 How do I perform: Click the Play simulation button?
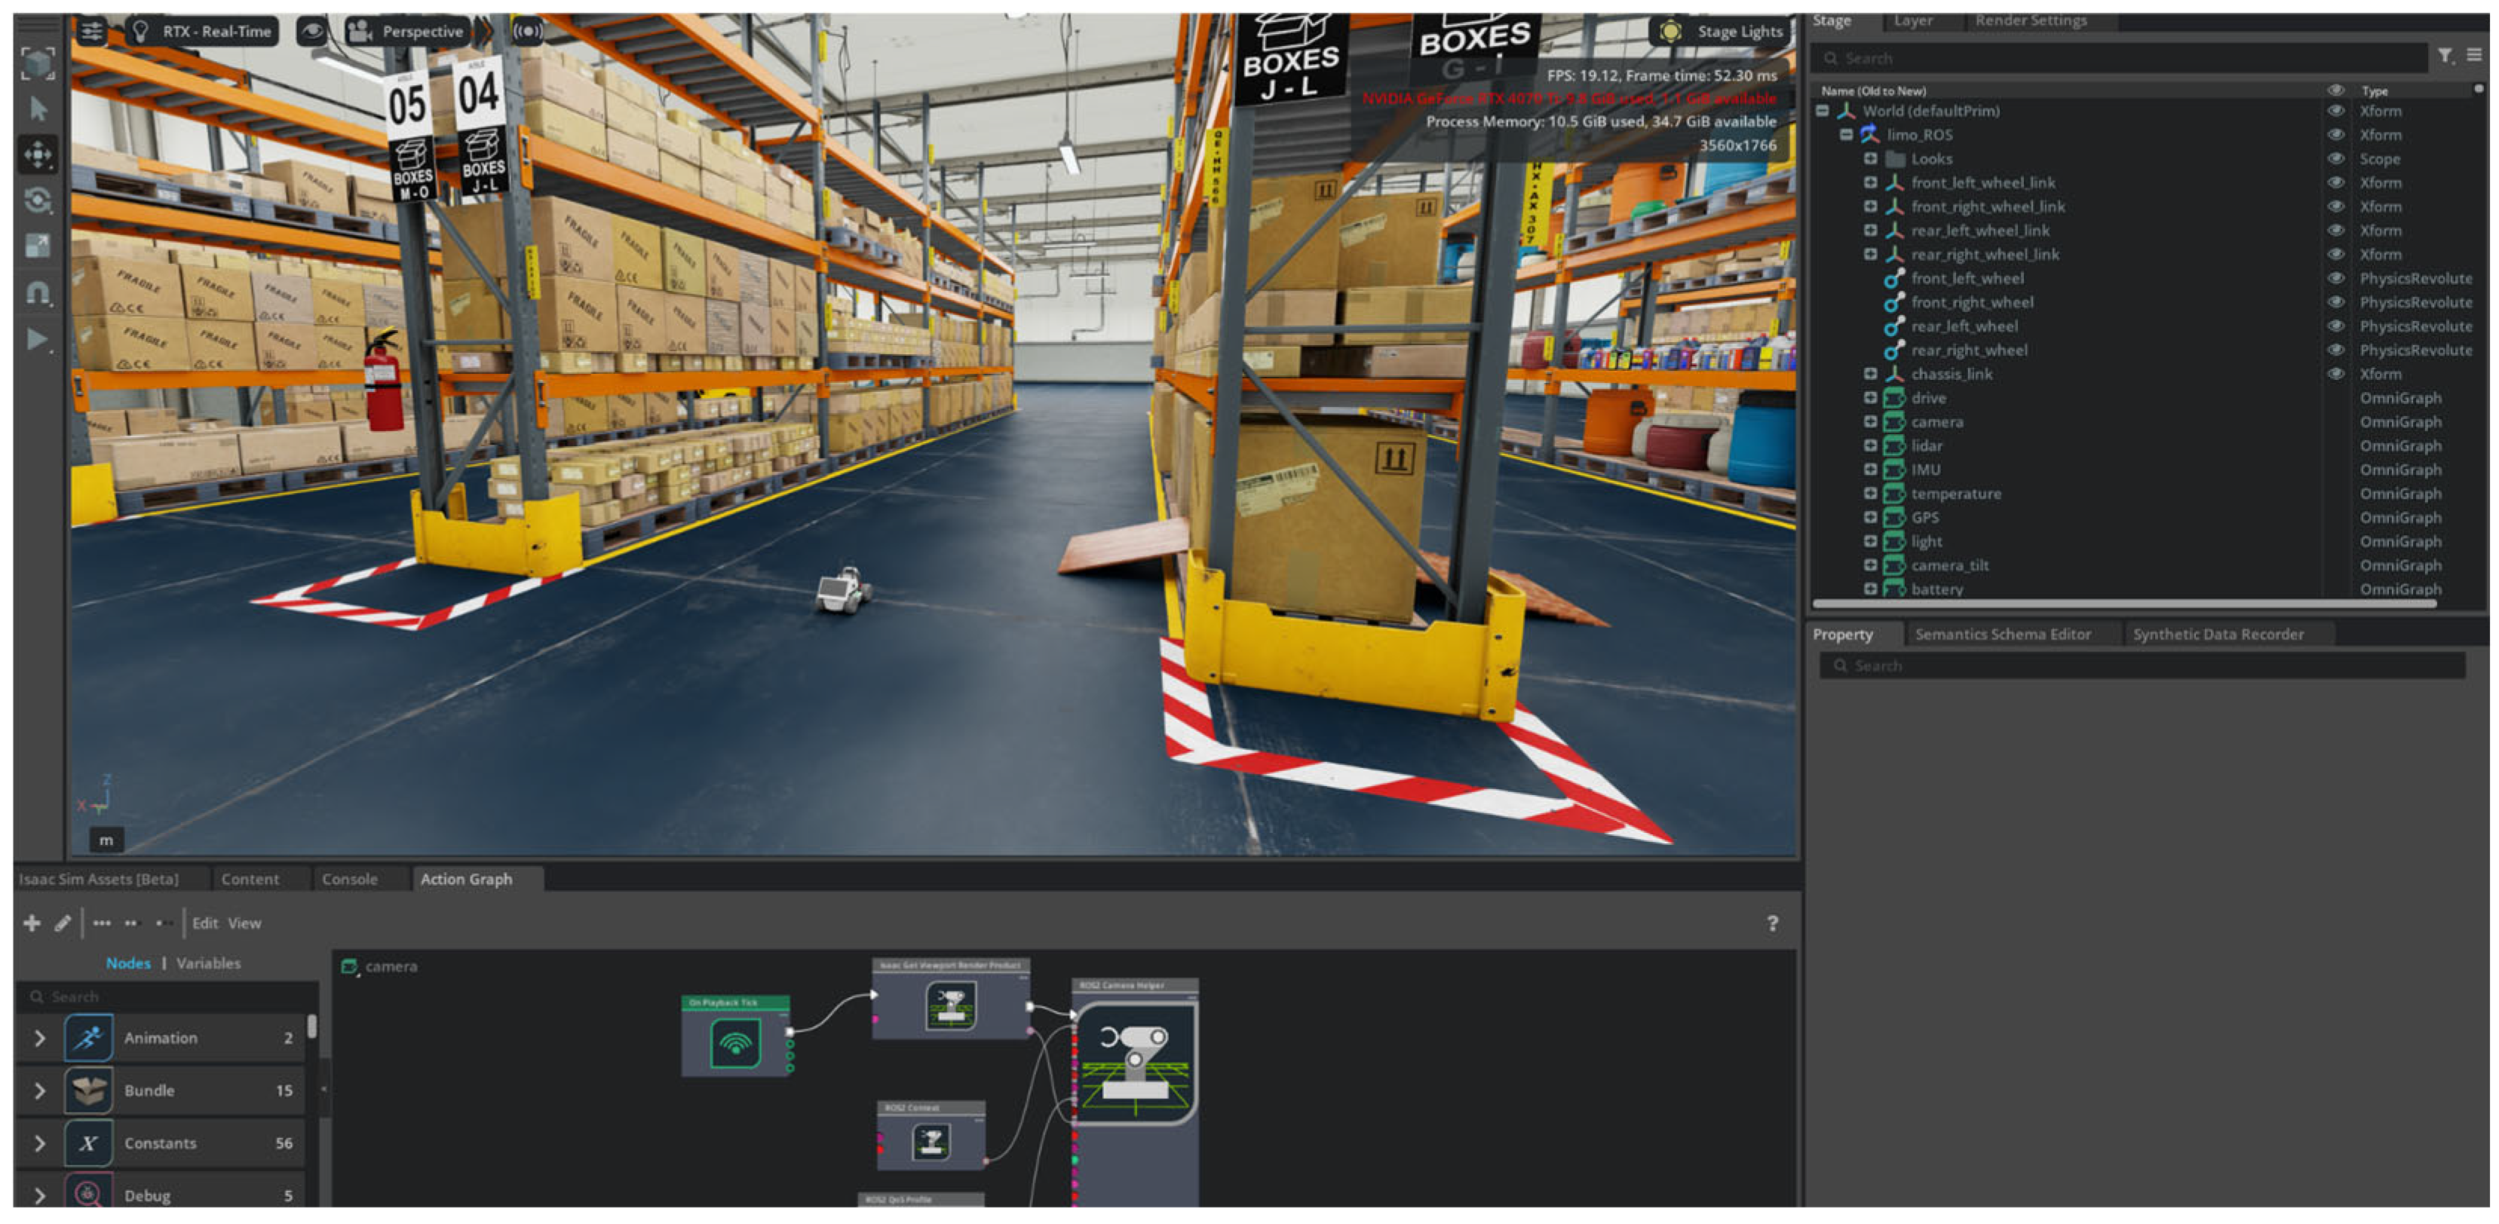click(38, 339)
